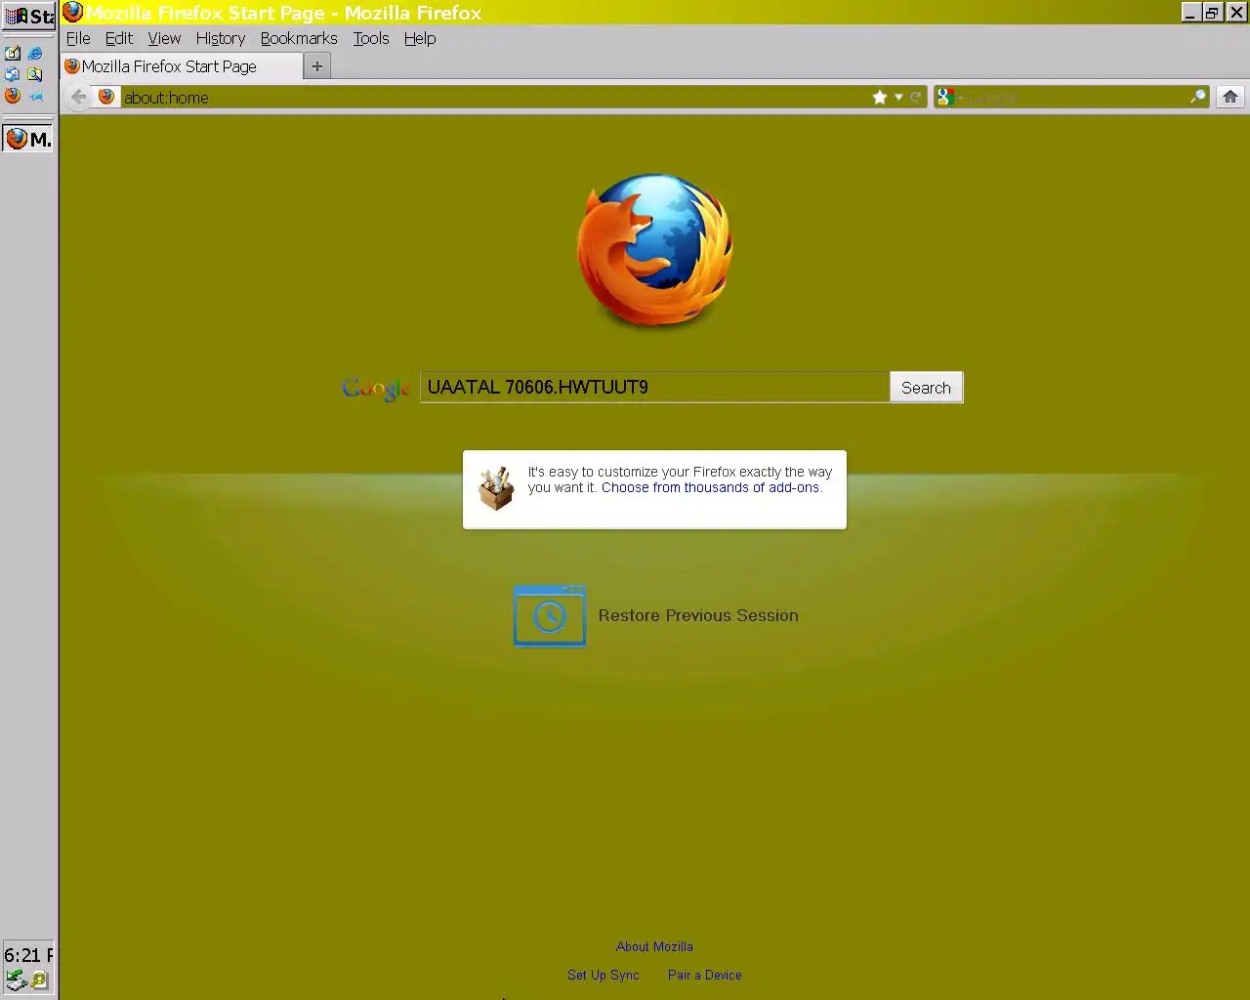
Task: Open the folder search quick launch icon
Action: 36,74
